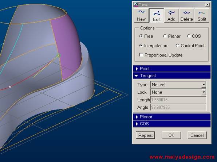This screenshot has width=217, height=162.
Task: Expand the Planar section header
Action: [x=172, y=117]
